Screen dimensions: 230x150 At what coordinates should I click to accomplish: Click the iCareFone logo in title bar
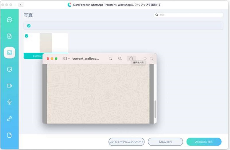tap(69, 5)
